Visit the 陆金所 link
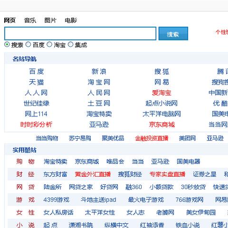This screenshot has height=228, width=228. [x=53, y=187]
